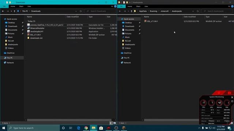Open Share tab in Downloads window

coord(21,7)
